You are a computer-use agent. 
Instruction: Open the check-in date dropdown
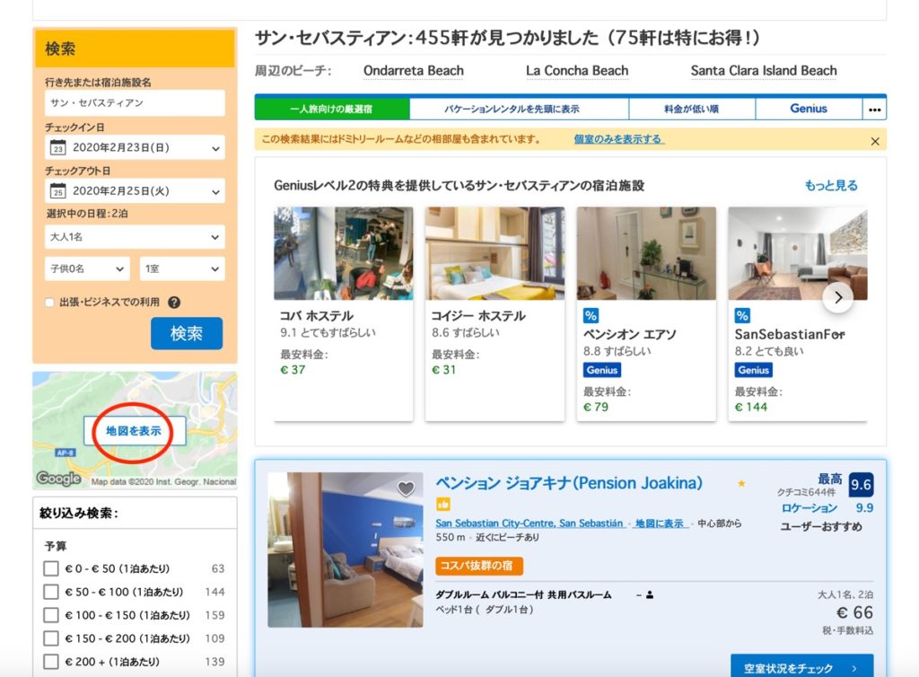tap(135, 148)
